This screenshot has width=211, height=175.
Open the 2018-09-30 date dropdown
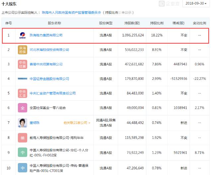click(196, 3)
